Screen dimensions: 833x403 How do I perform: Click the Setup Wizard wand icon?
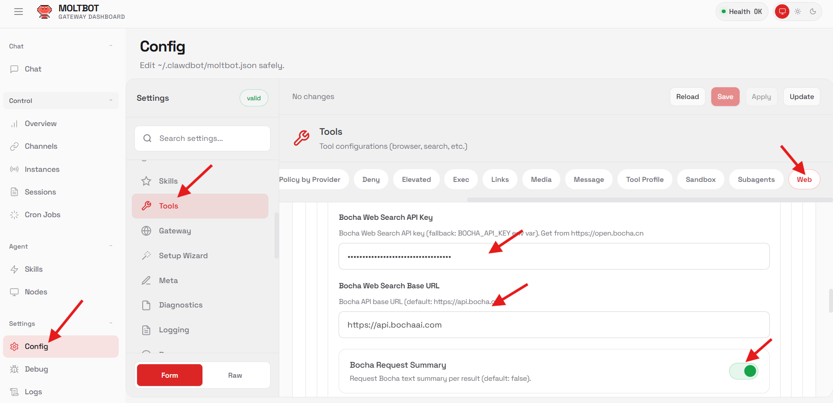click(146, 256)
